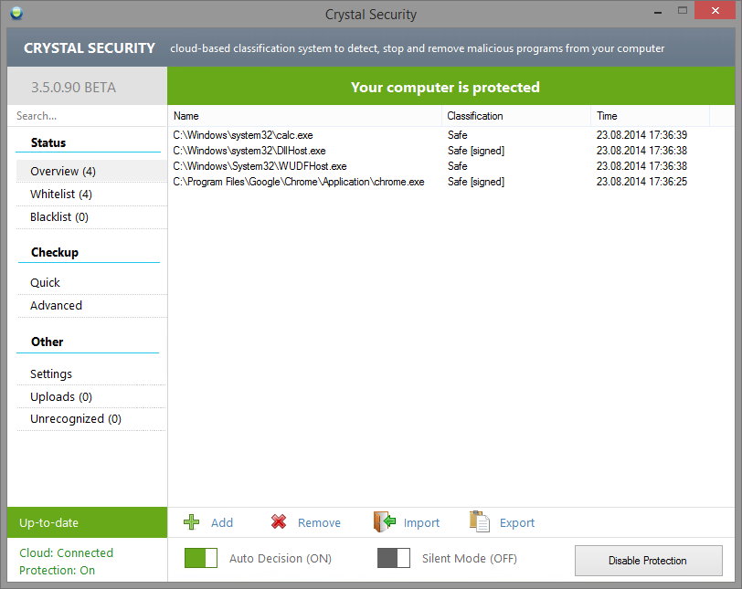Start a Quick checkup
Viewport: 742px width, 589px height.
46,283
